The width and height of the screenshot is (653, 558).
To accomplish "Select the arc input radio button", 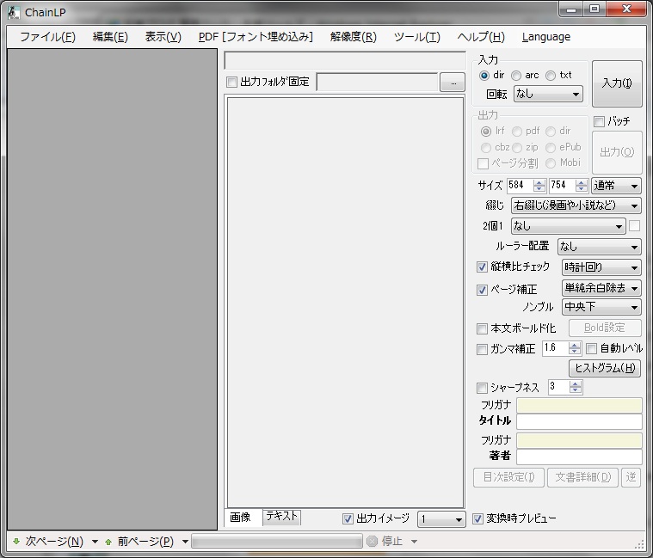I will coord(516,76).
